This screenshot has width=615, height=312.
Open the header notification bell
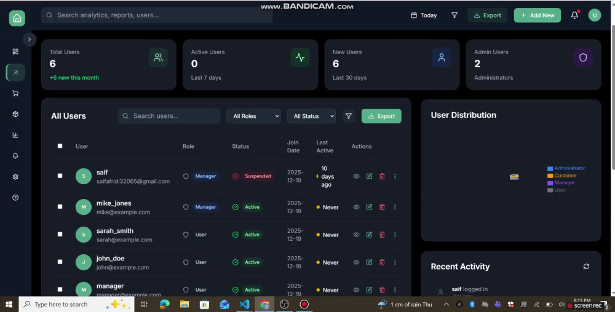(x=574, y=15)
